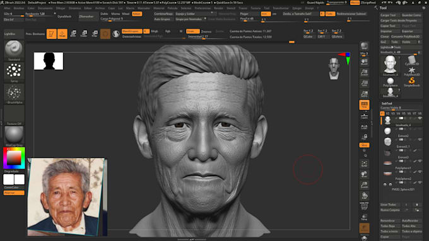Select the PolySphere tool
This screenshot has height=241, width=429.
[391, 82]
